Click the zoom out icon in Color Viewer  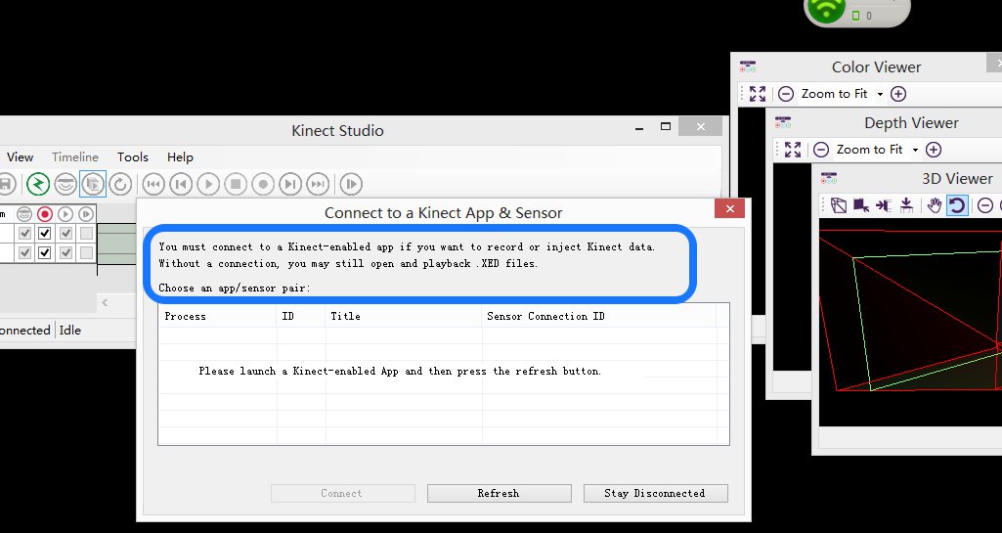(786, 94)
